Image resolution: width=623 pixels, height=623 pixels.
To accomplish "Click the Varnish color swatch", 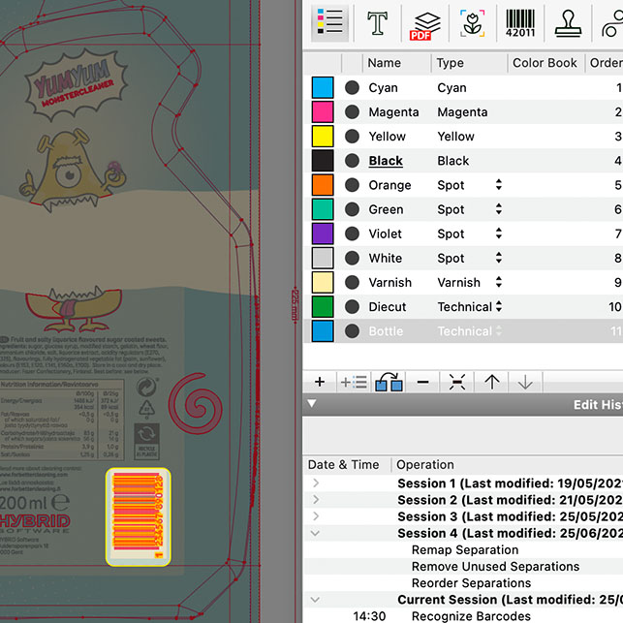I will tap(323, 283).
